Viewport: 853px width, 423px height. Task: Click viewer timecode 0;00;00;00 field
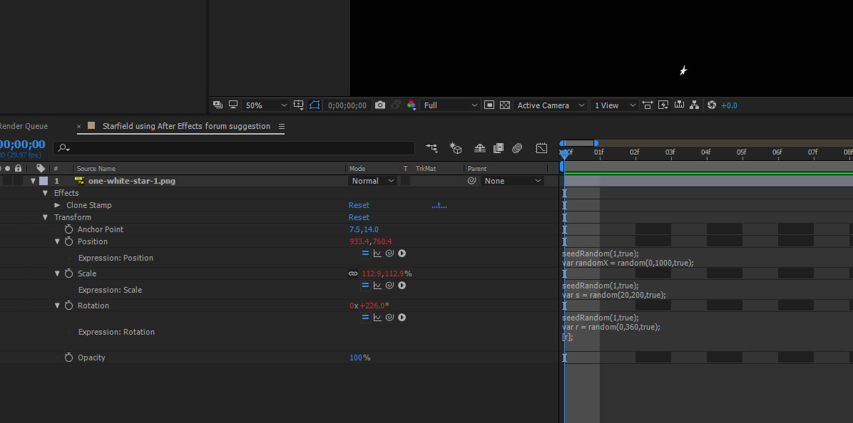(x=347, y=105)
